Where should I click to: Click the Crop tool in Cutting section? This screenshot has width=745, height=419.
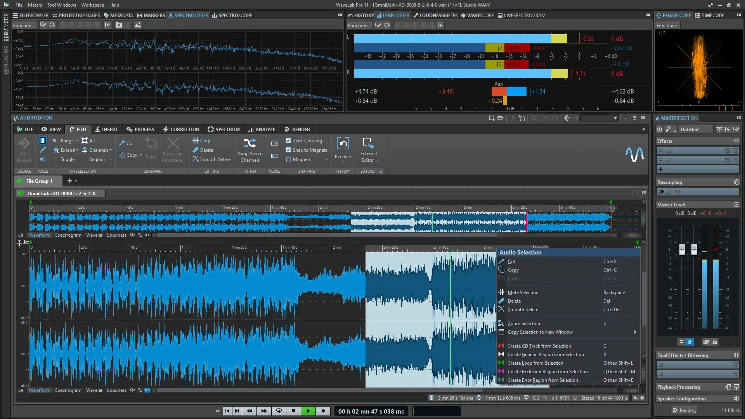[x=201, y=141]
